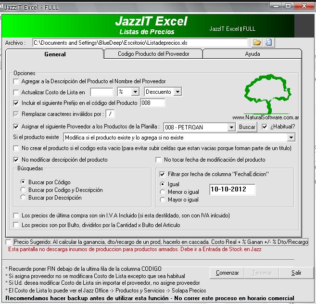
Task: Click the Buscar provider button
Action: pos(247,127)
